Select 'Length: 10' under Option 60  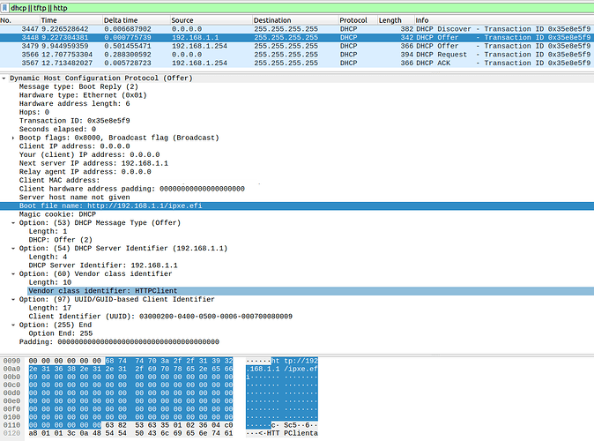50,282
